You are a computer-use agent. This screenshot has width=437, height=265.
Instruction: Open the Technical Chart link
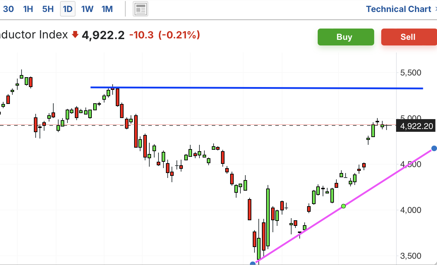[399, 9]
